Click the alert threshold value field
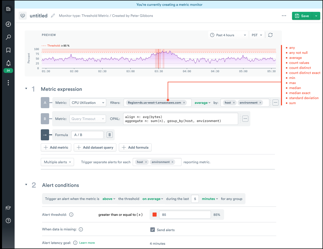Image resolution: width=323 pixels, height=249 pixels. [185, 215]
